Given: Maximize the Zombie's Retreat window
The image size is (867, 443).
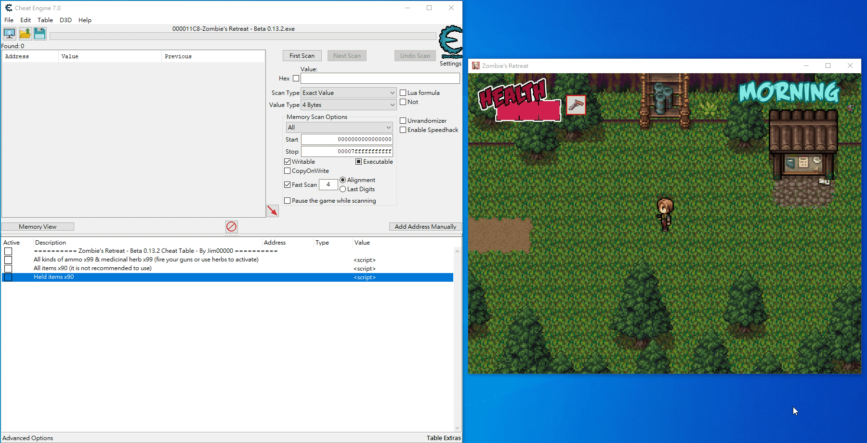Looking at the screenshot, I should (828, 65).
